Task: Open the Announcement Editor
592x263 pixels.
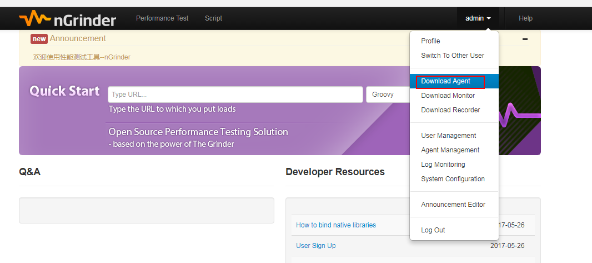Action: point(454,205)
